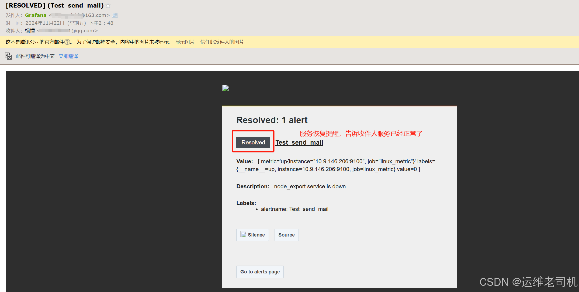The height and width of the screenshot is (292, 579).
Task: Click the Resolved: 1 alert heading
Action: tap(272, 120)
